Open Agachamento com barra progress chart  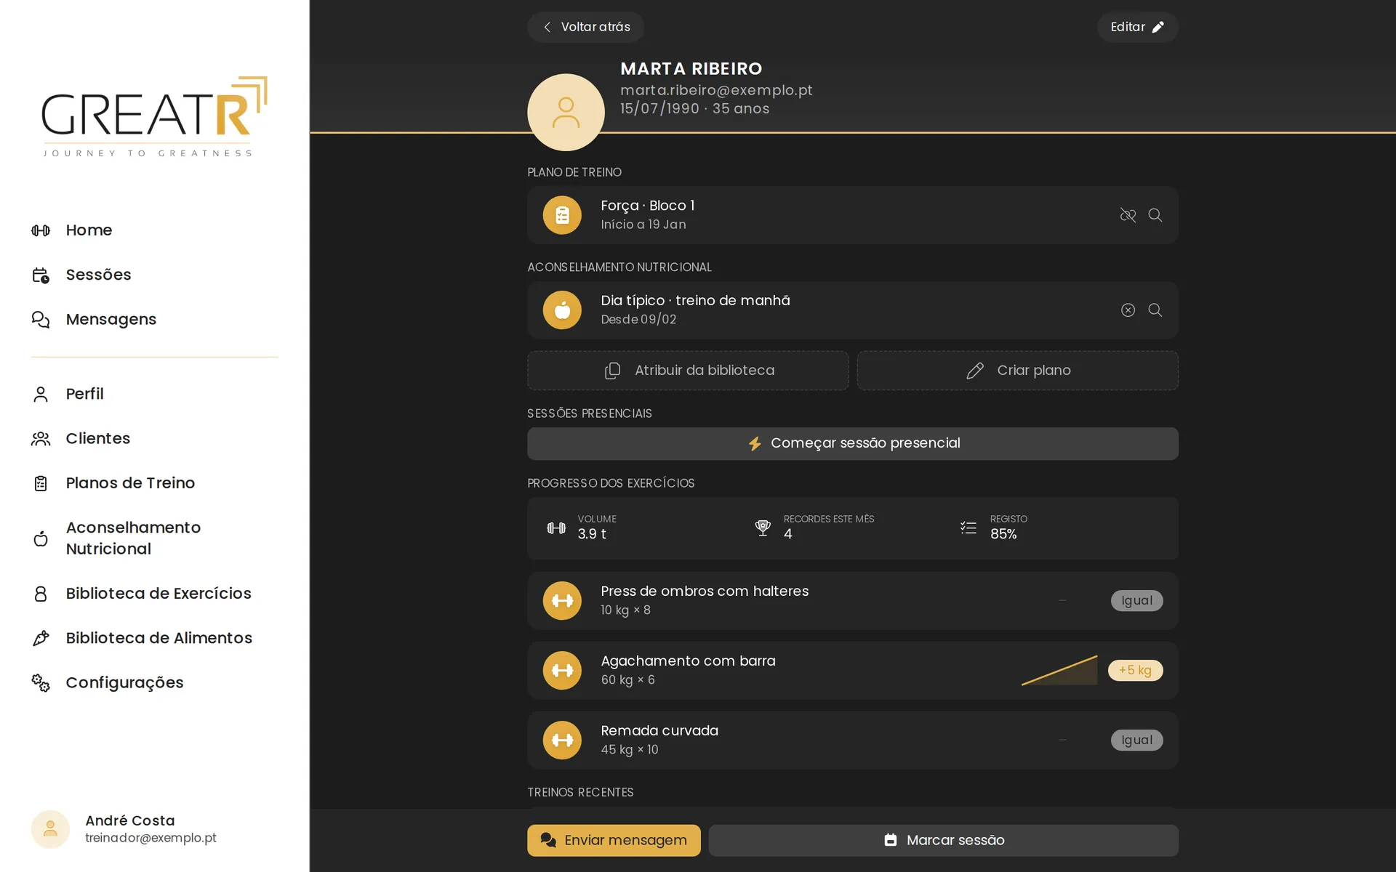pyautogui.click(x=1059, y=670)
